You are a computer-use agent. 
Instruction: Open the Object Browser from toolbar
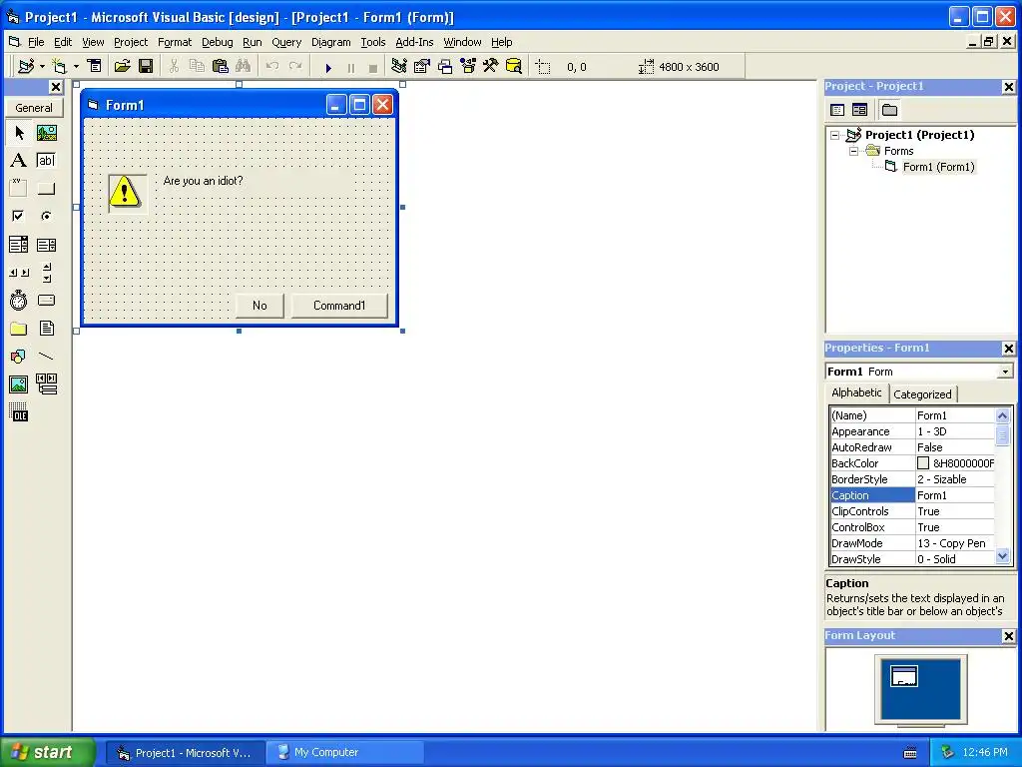(468, 66)
